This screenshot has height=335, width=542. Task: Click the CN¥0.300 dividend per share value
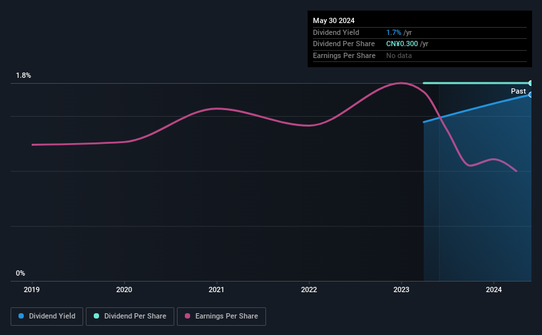pyautogui.click(x=402, y=44)
